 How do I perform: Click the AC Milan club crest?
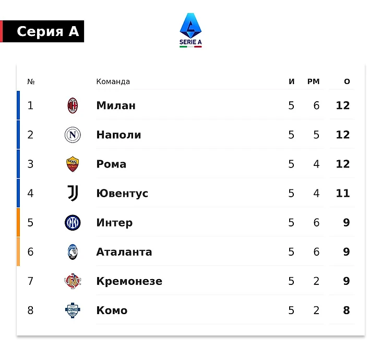73,105
